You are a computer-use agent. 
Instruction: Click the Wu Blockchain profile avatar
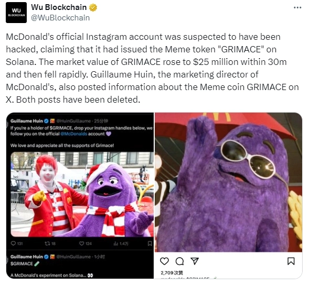click(16, 13)
